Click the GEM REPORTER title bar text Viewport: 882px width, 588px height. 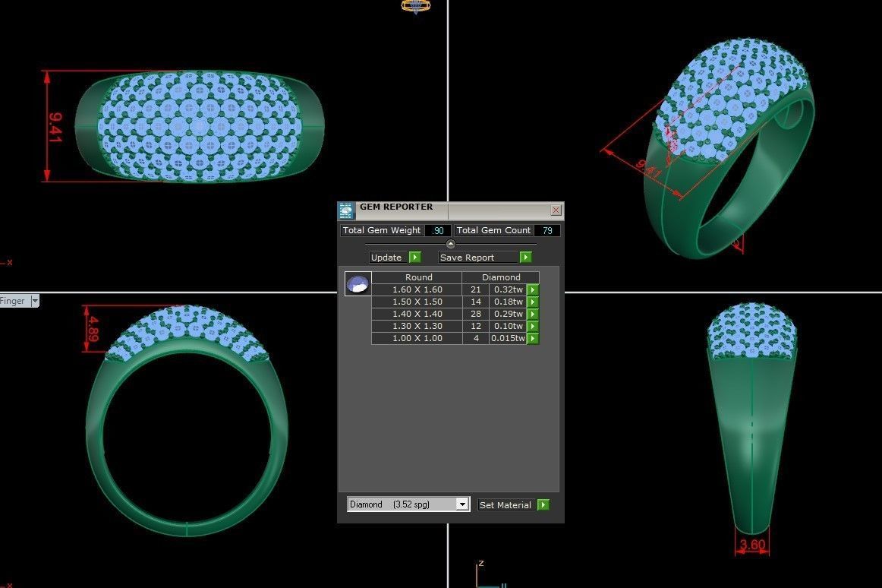pyautogui.click(x=396, y=207)
